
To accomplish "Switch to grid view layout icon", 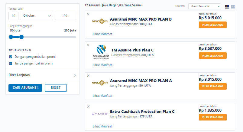I will pos(233,7).
